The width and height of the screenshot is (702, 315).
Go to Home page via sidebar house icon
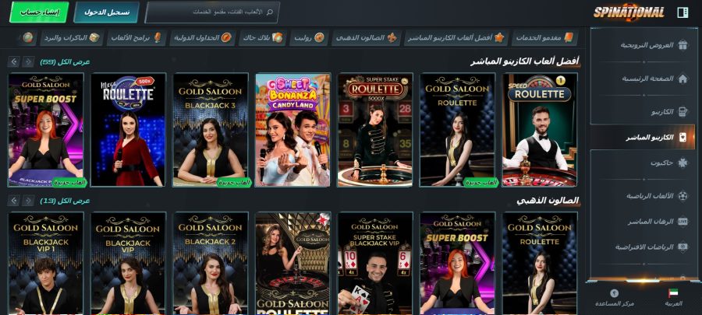[682, 79]
